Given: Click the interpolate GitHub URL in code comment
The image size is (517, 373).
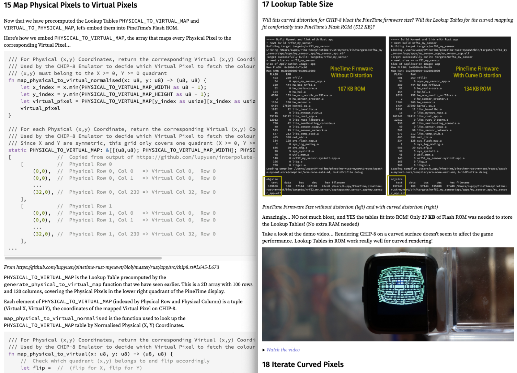Looking at the screenshot, I should coord(196,157).
